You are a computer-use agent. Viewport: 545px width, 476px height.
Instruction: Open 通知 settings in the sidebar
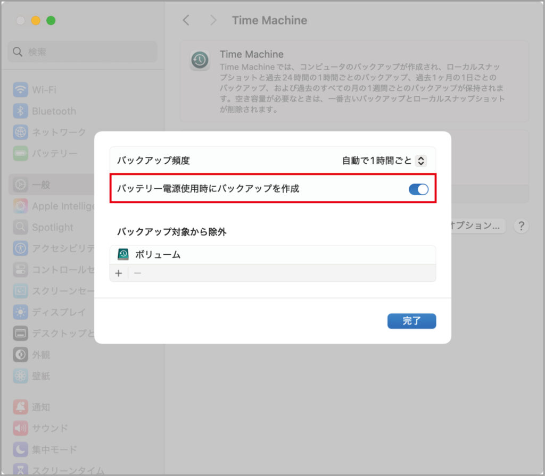point(32,407)
